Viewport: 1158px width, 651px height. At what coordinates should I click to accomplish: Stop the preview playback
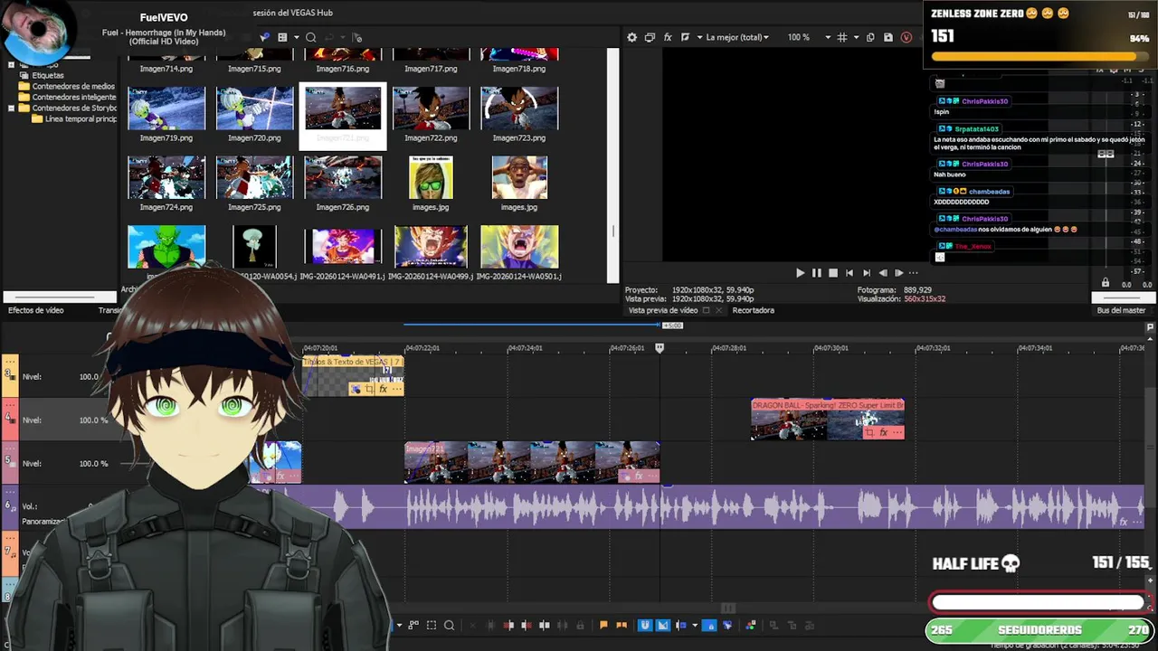pyautogui.click(x=833, y=272)
